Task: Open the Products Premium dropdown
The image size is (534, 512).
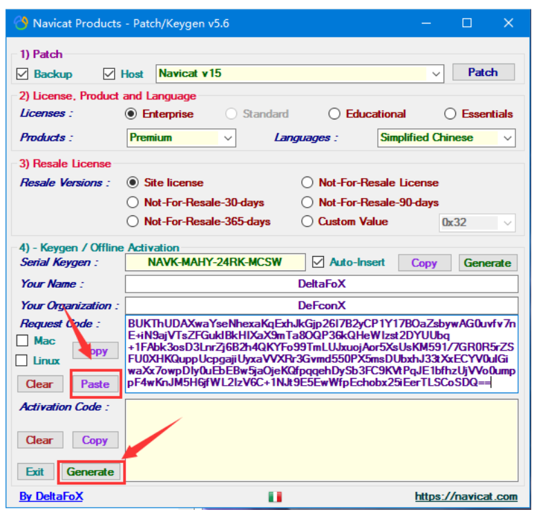Action: (181, 138)
